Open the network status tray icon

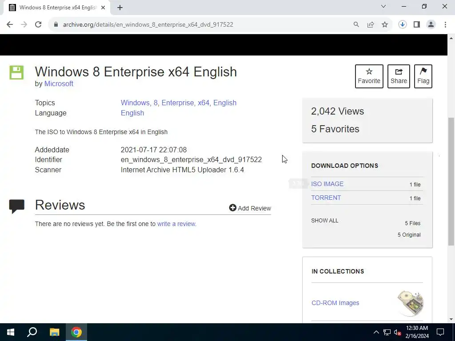[x=387, y=332]
